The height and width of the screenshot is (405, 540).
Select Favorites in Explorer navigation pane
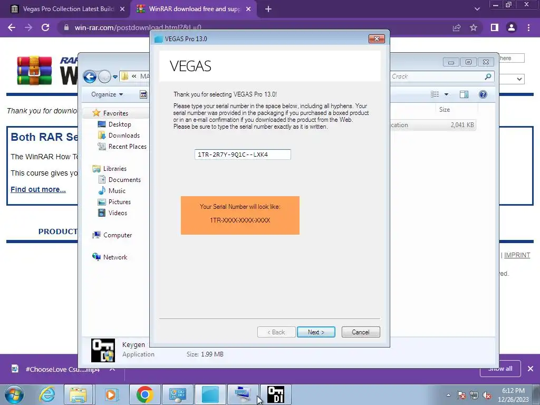pyautogui.click(x=115, y=113)
